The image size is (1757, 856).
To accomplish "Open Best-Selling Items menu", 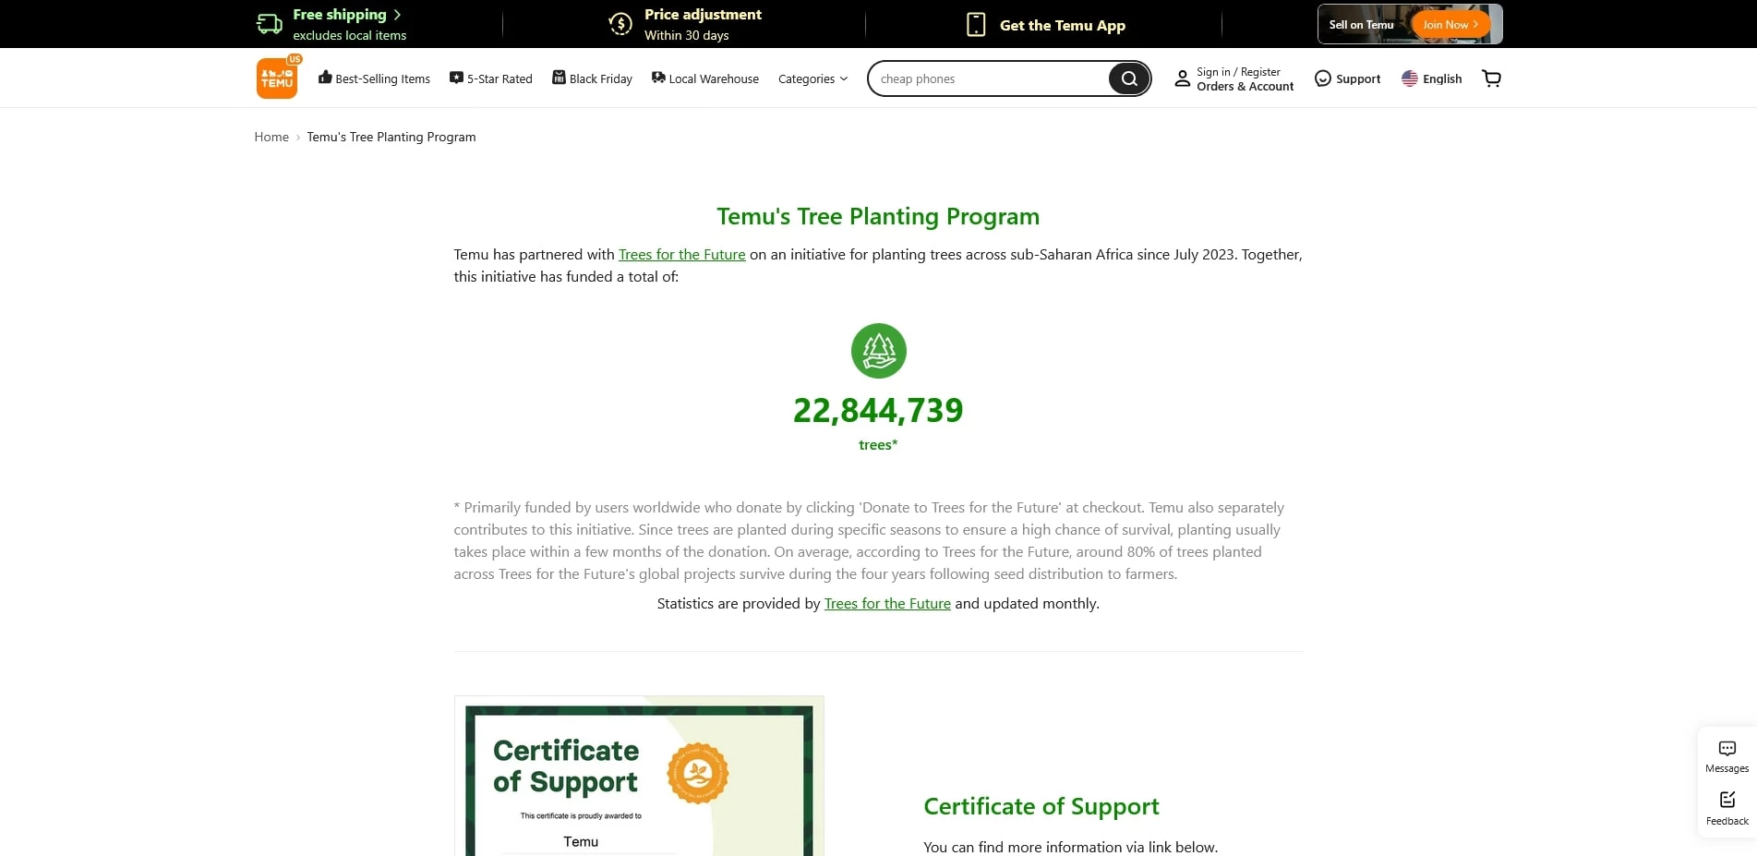I will pos(374,78).
